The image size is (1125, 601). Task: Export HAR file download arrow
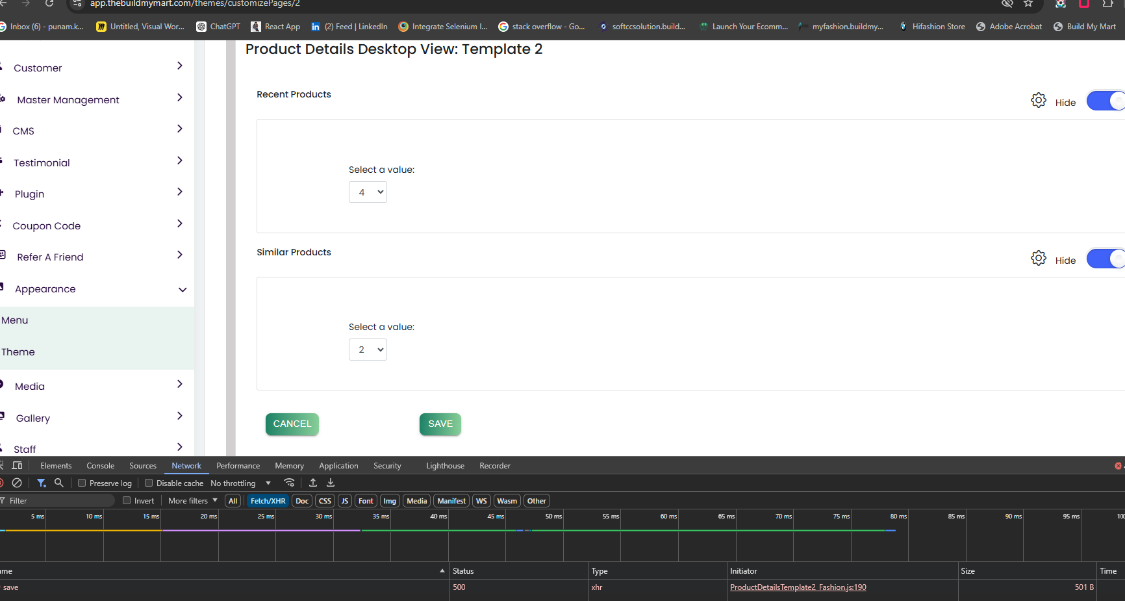[x=331, y=483]
